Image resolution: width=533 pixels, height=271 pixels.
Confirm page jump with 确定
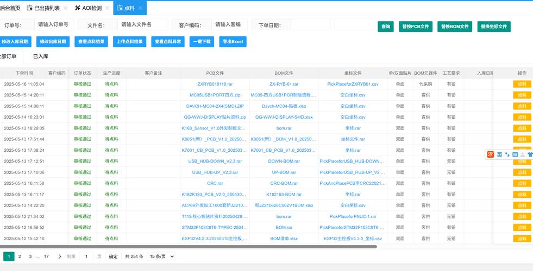tap(113, 256)
